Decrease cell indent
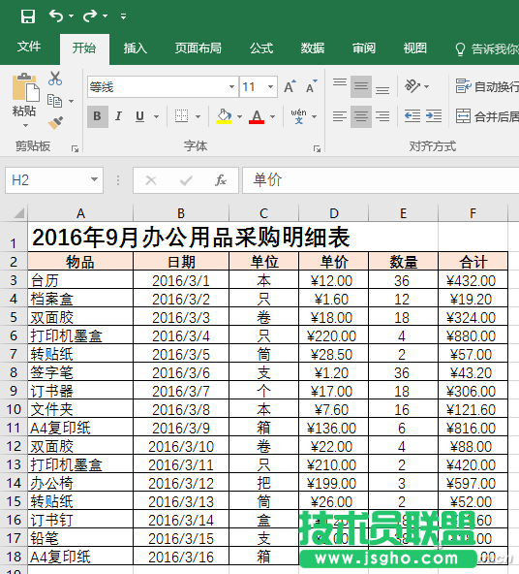Screen dimensions: 519x574 point(412,116)
